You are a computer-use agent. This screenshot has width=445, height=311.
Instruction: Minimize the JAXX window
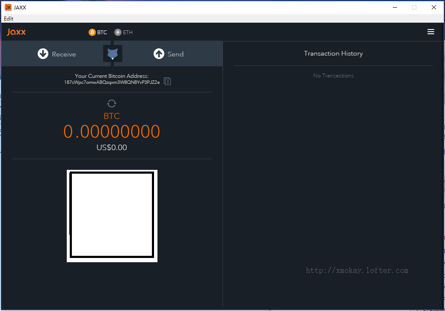[x=395, y=7]
